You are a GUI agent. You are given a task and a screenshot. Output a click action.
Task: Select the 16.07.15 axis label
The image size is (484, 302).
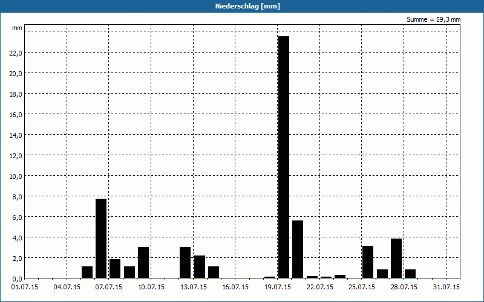click(235, 288)
